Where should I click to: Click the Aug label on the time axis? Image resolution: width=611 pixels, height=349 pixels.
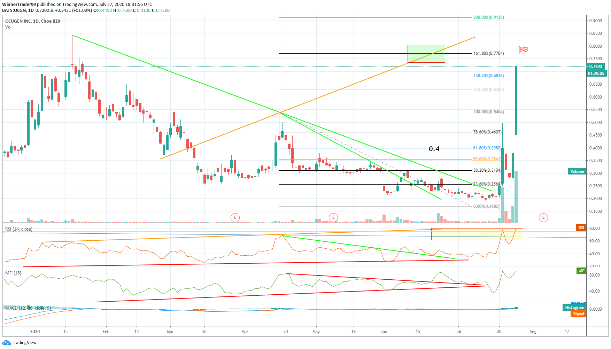(x=533, y=332)
